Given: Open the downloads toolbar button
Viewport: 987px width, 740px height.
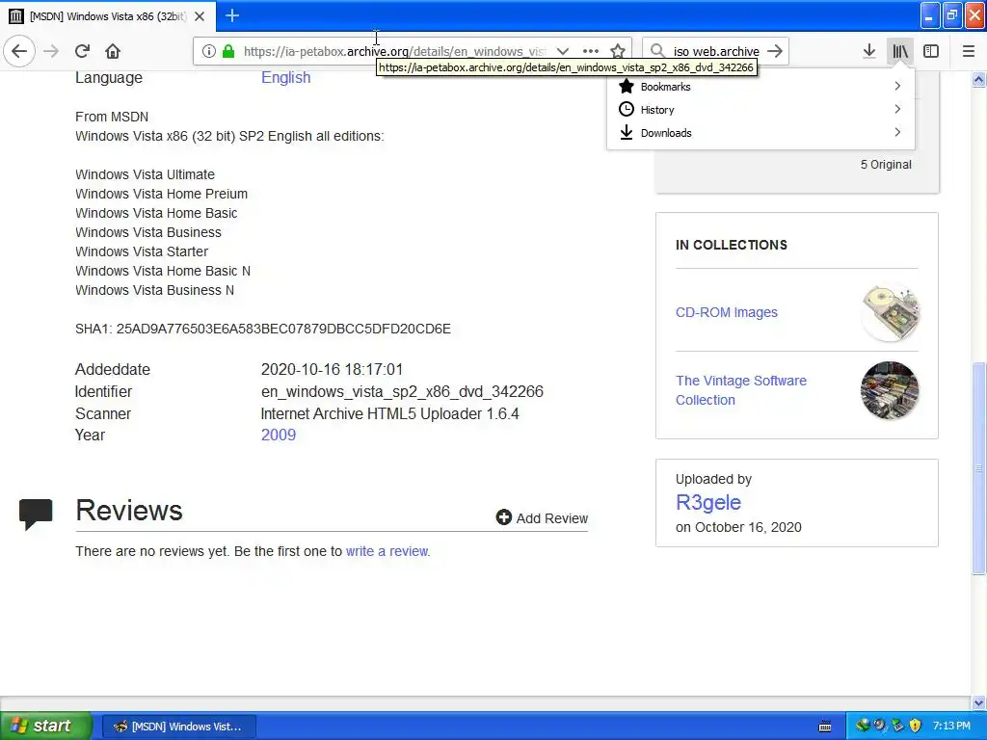Looking at the screenshot, I should pyautogui.click(x=868, y=51).
